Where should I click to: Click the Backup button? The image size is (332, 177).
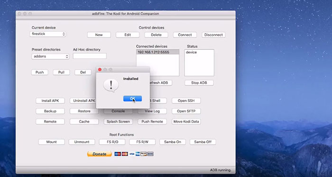[50, 111]
